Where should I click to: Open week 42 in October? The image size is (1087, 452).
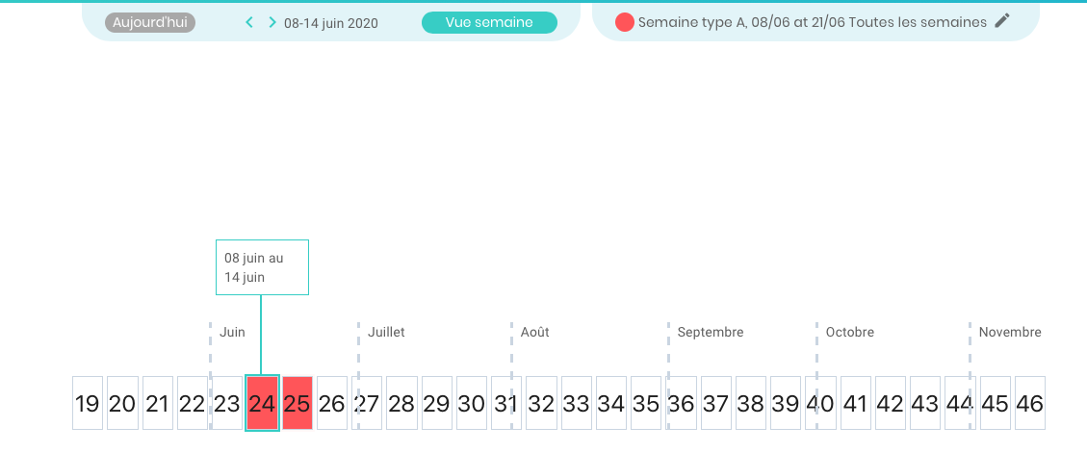click(890, 403)
